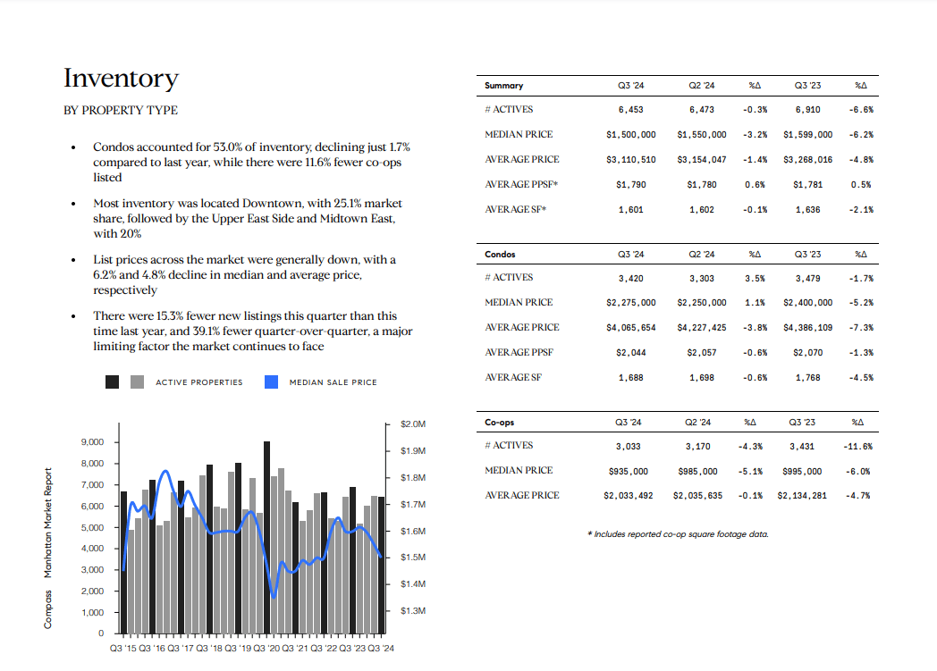Screen dimensions: 937x671
Task: Click the vertical Compass label
Action: (x=47, y=609)
